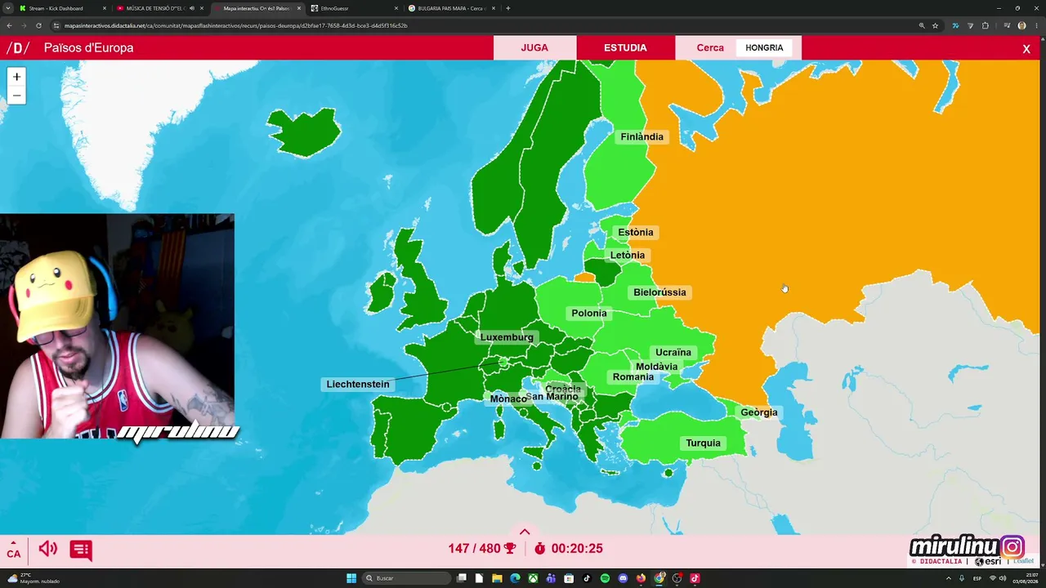Click the Bielorússia map label
This screenshot has width=1046, height=588.
[x=659, y=292]
